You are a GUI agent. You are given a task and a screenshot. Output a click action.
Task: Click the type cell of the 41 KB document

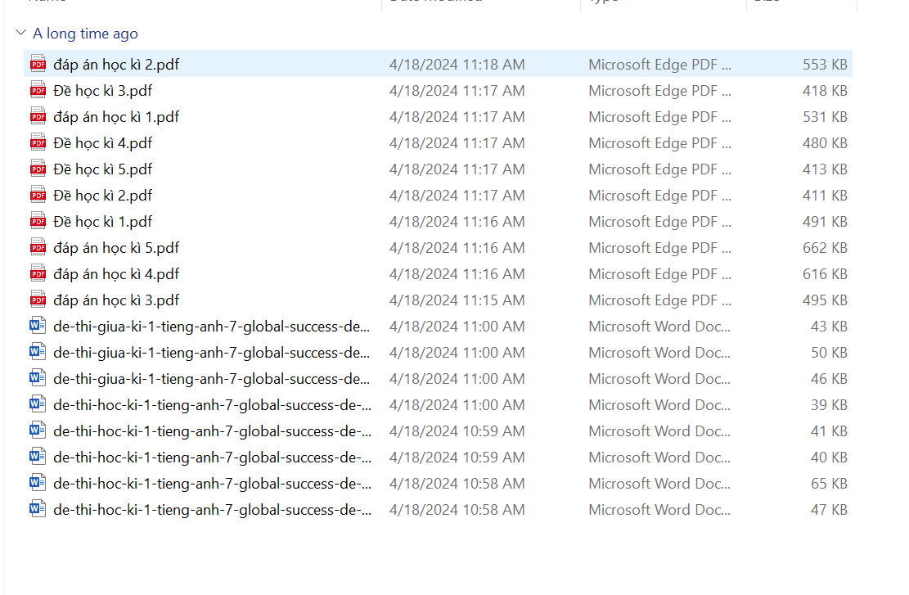[x=659, y=430]
